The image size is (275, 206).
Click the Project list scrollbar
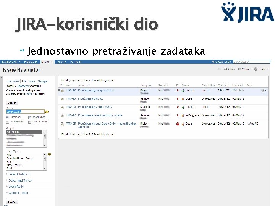[x=45, y=138]
